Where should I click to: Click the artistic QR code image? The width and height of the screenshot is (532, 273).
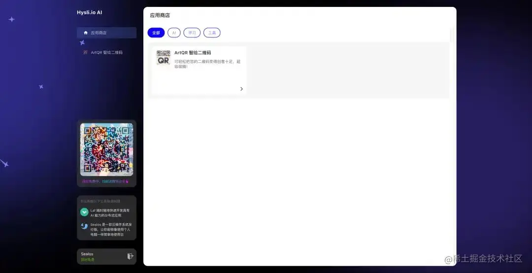[106, 150]
